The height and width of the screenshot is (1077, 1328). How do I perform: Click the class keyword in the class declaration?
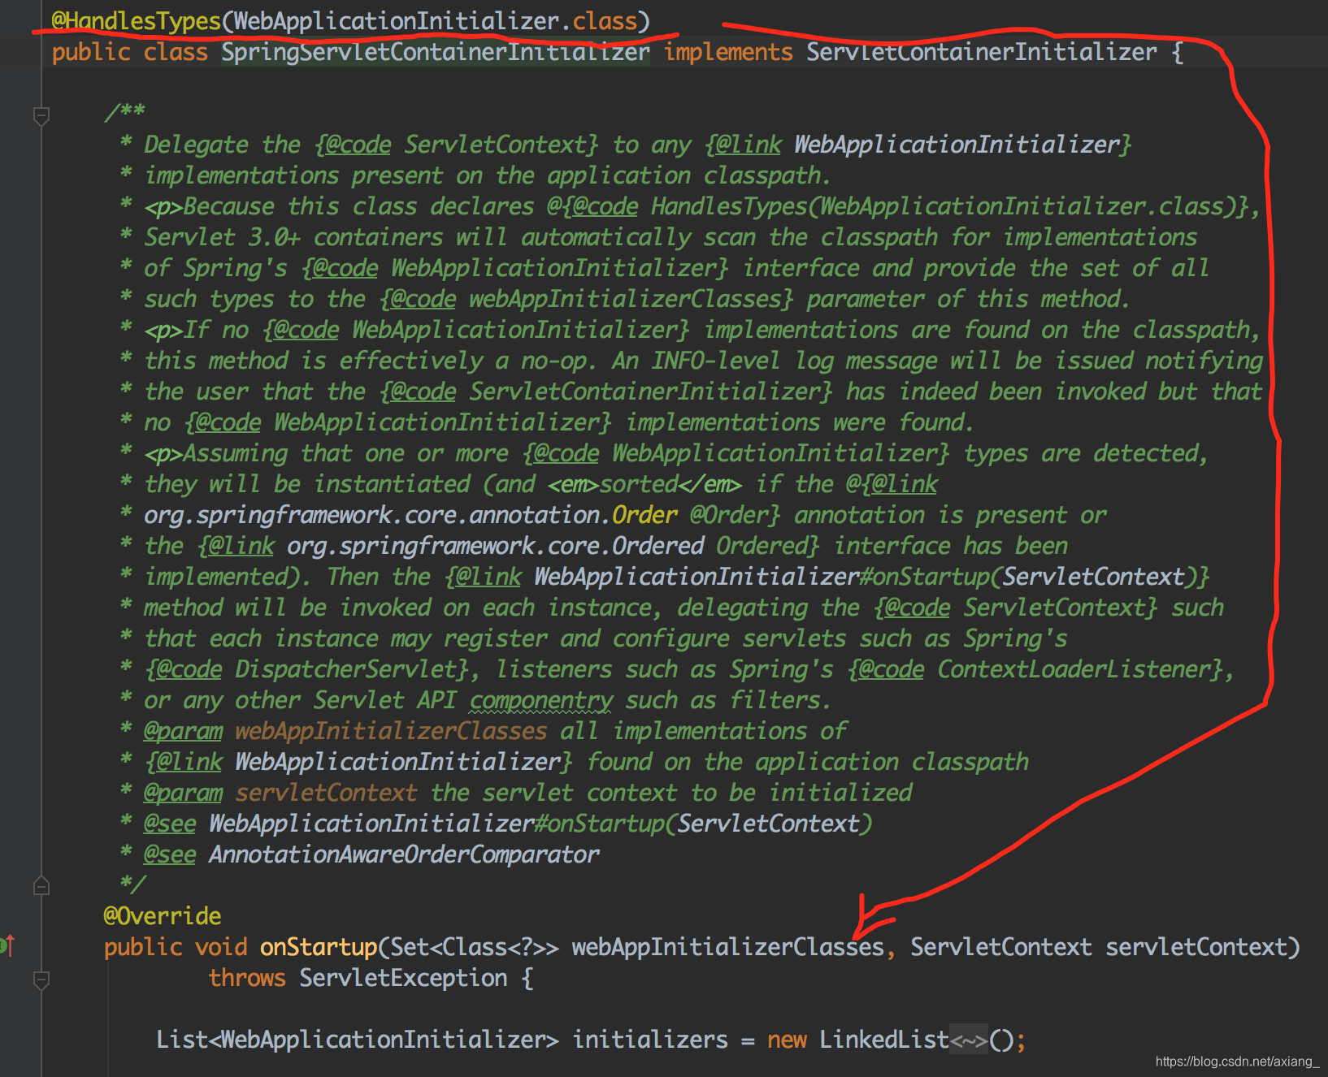(176, 53)
